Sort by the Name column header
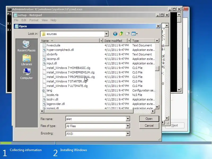The image size is (212, 159). pyautogui.click(x=70, y=41)
